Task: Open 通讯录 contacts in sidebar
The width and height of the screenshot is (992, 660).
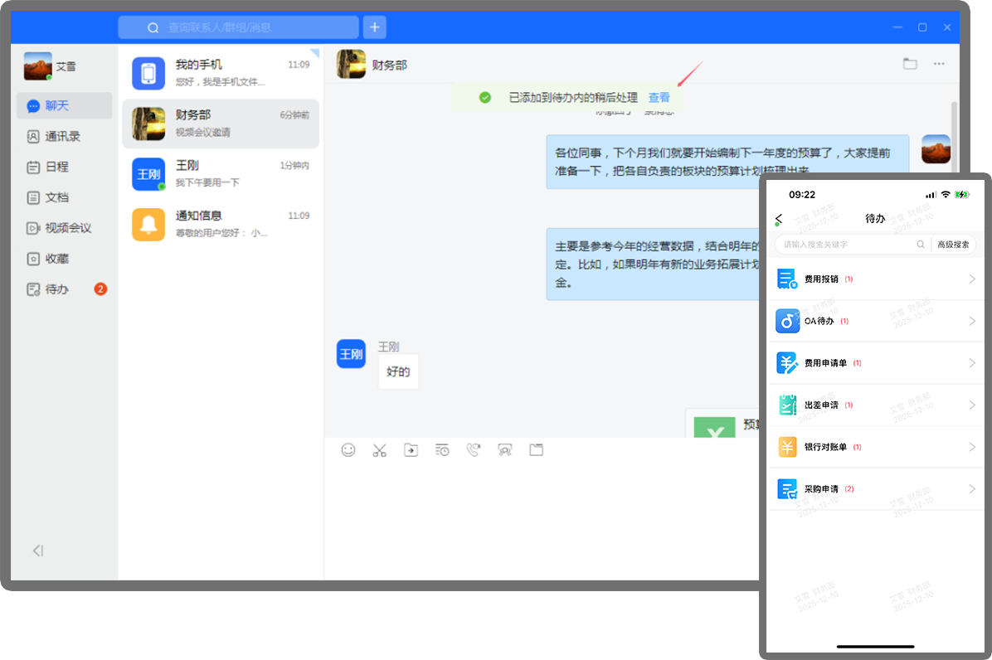Action: [64, 137]
